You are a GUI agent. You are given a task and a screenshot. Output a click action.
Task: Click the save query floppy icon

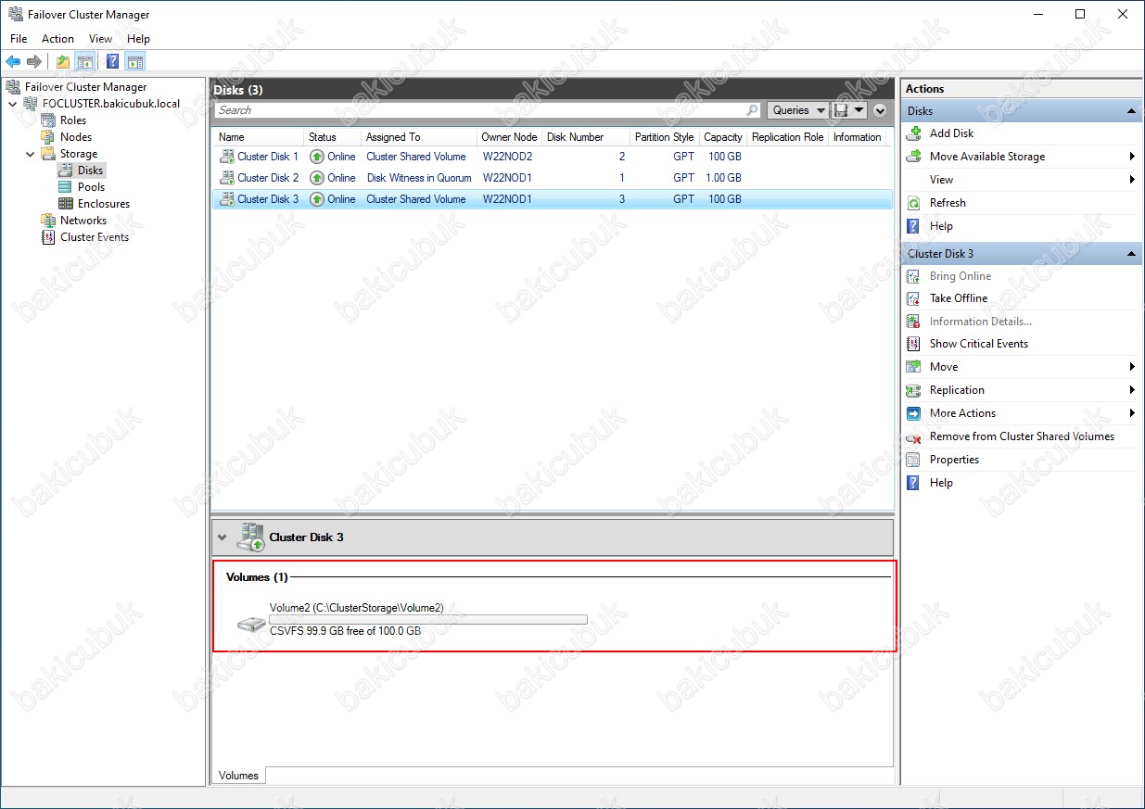click(x=842, y=110)
